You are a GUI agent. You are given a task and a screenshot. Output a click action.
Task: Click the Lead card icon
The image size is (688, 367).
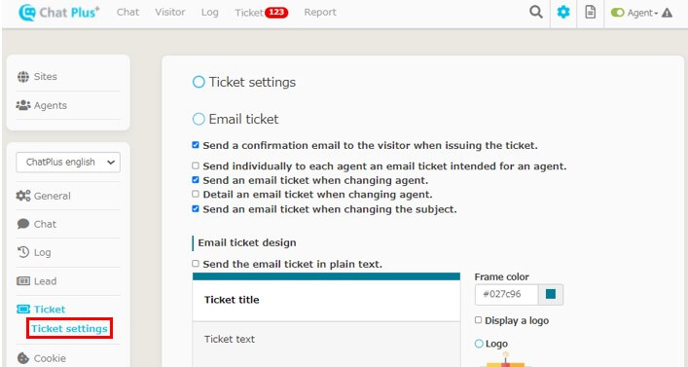pos(22,281)
